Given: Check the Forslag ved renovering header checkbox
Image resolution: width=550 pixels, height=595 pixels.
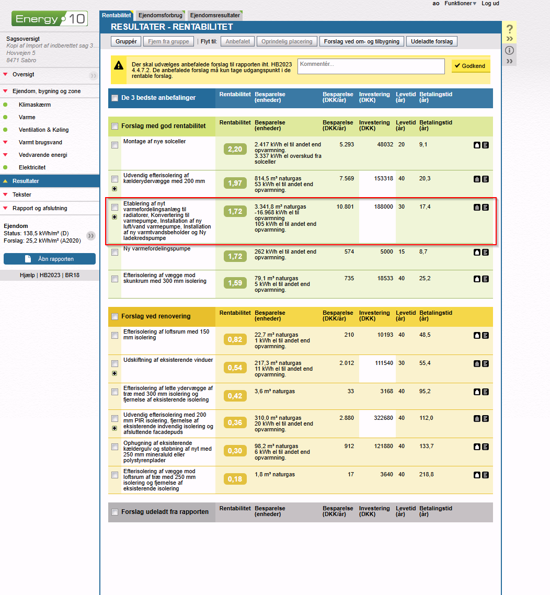Looking at the screenshot, I should (x=114, y=316).
